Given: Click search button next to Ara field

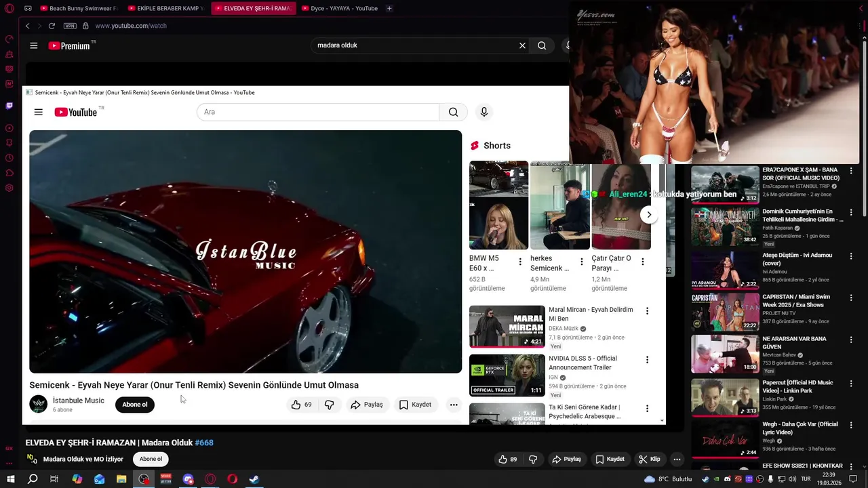Looking at the screenshot, I should click(454, 112).
